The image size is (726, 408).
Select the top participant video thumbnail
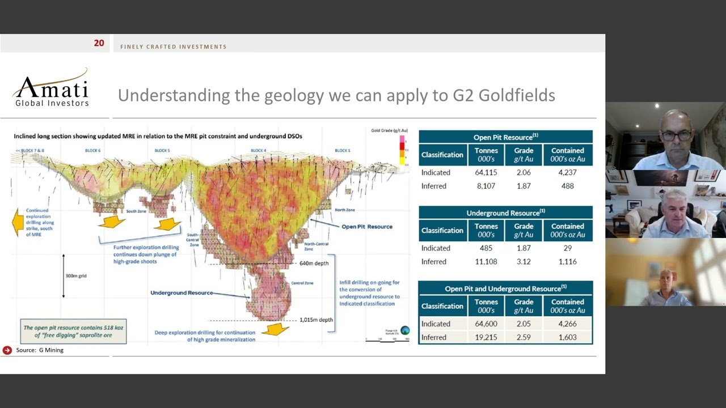665,136
